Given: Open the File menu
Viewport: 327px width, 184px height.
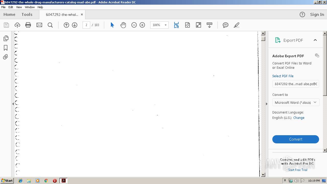Looking at the screenshot, I should pos(3,7).
